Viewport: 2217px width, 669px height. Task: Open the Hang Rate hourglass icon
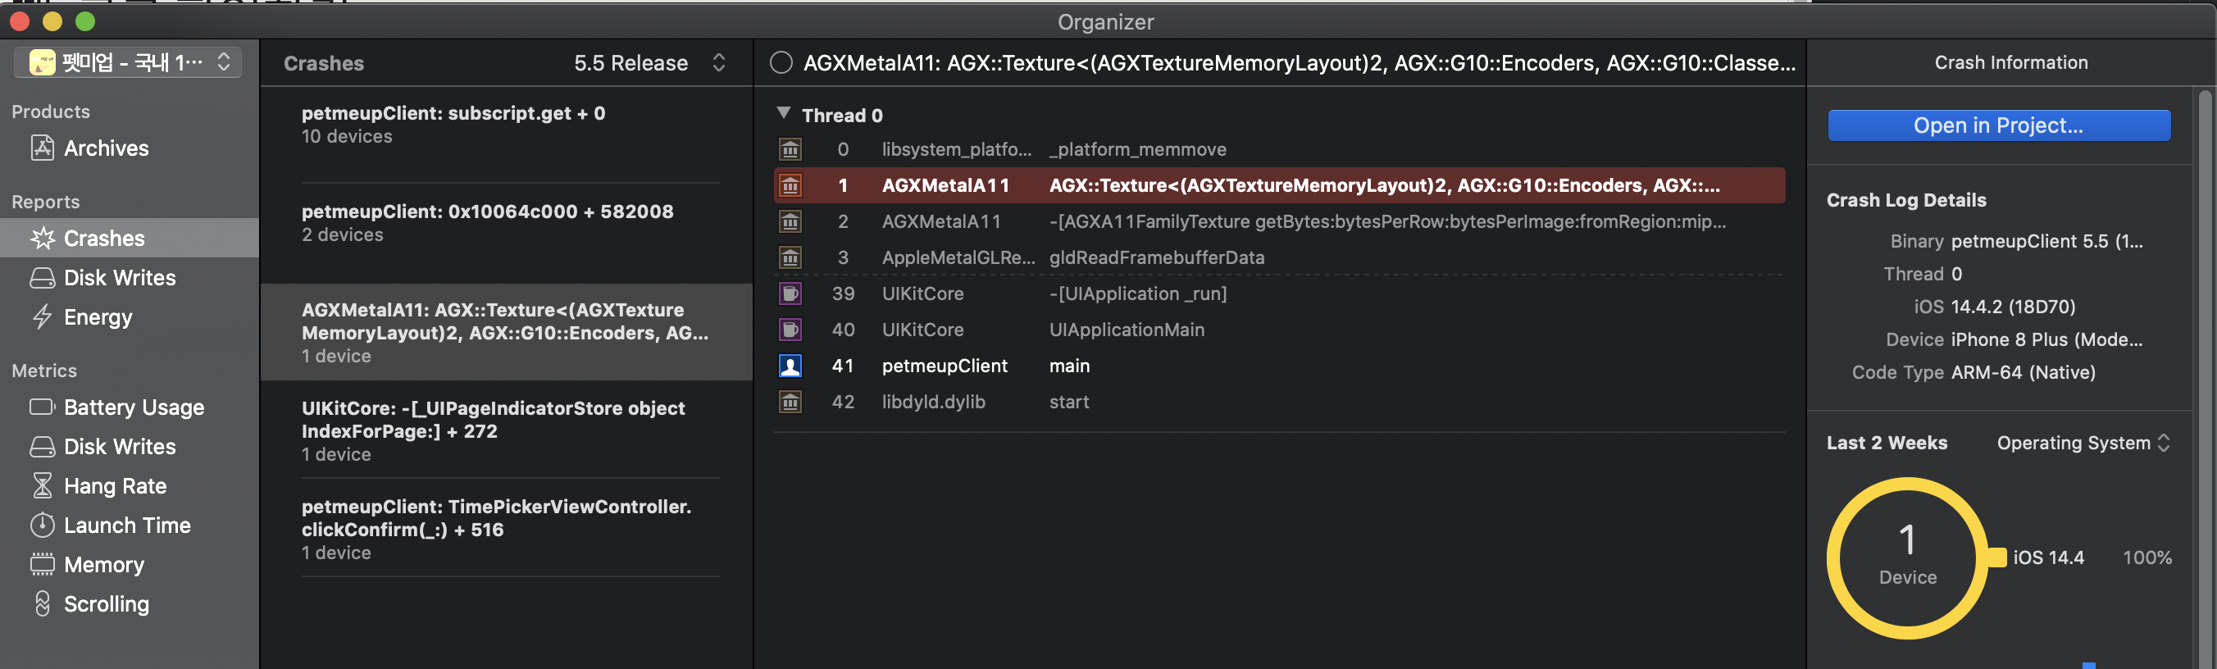click(42, 486)
